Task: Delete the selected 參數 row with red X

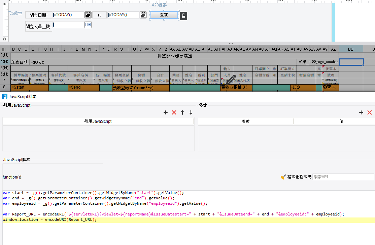Action: coord(370,112)
